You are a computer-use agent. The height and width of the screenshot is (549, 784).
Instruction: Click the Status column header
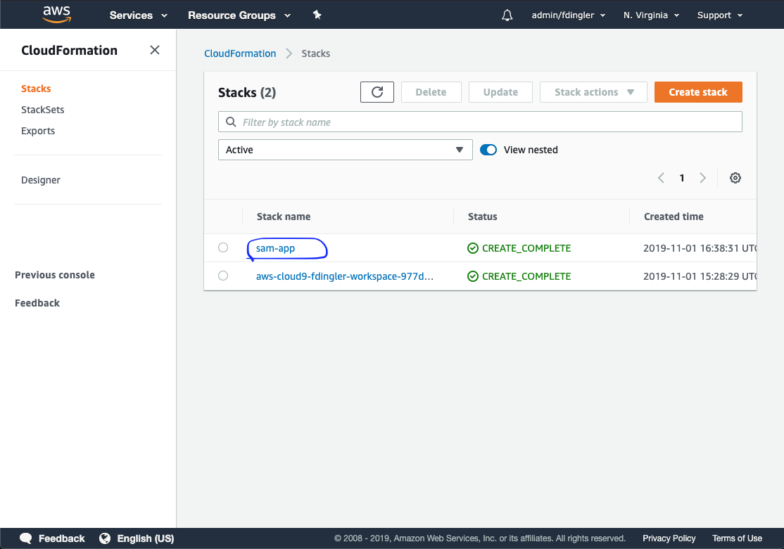pyautogui.click(x=483, y=217)
